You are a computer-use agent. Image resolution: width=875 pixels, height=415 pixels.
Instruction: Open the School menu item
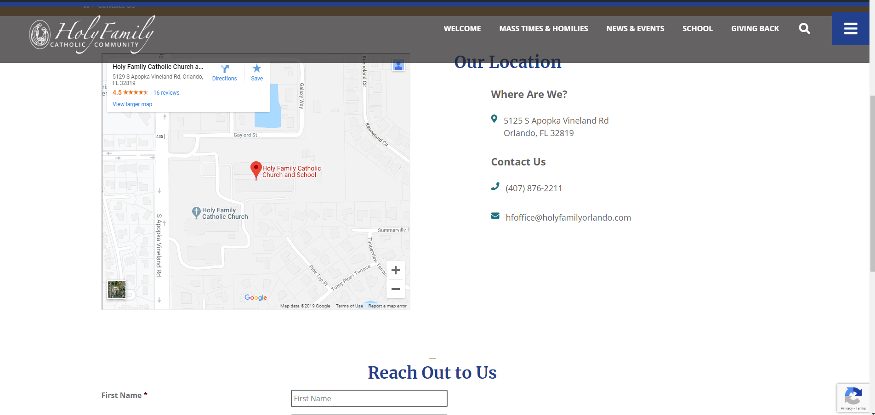click(697, 28)
